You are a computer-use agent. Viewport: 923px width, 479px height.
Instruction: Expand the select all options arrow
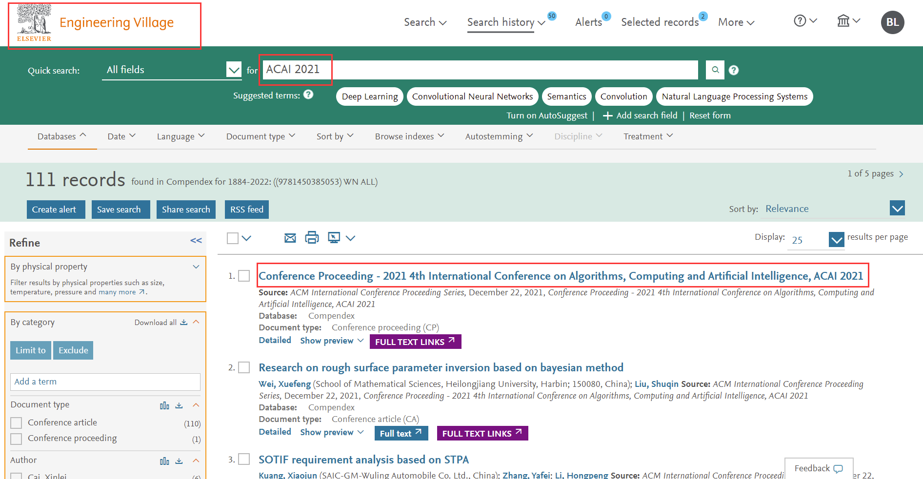click(x=246, y=238)
